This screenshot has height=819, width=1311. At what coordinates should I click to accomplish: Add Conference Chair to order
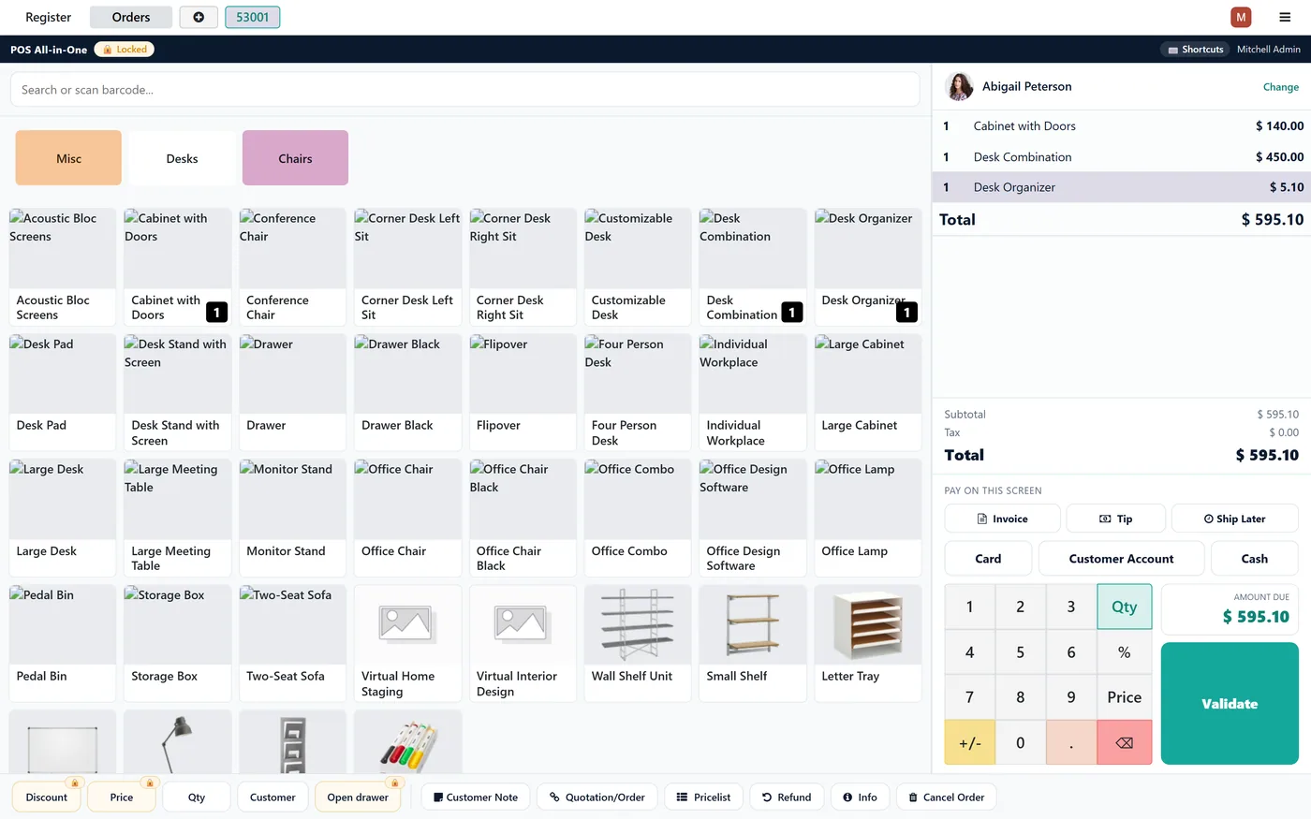pos(292,267)
